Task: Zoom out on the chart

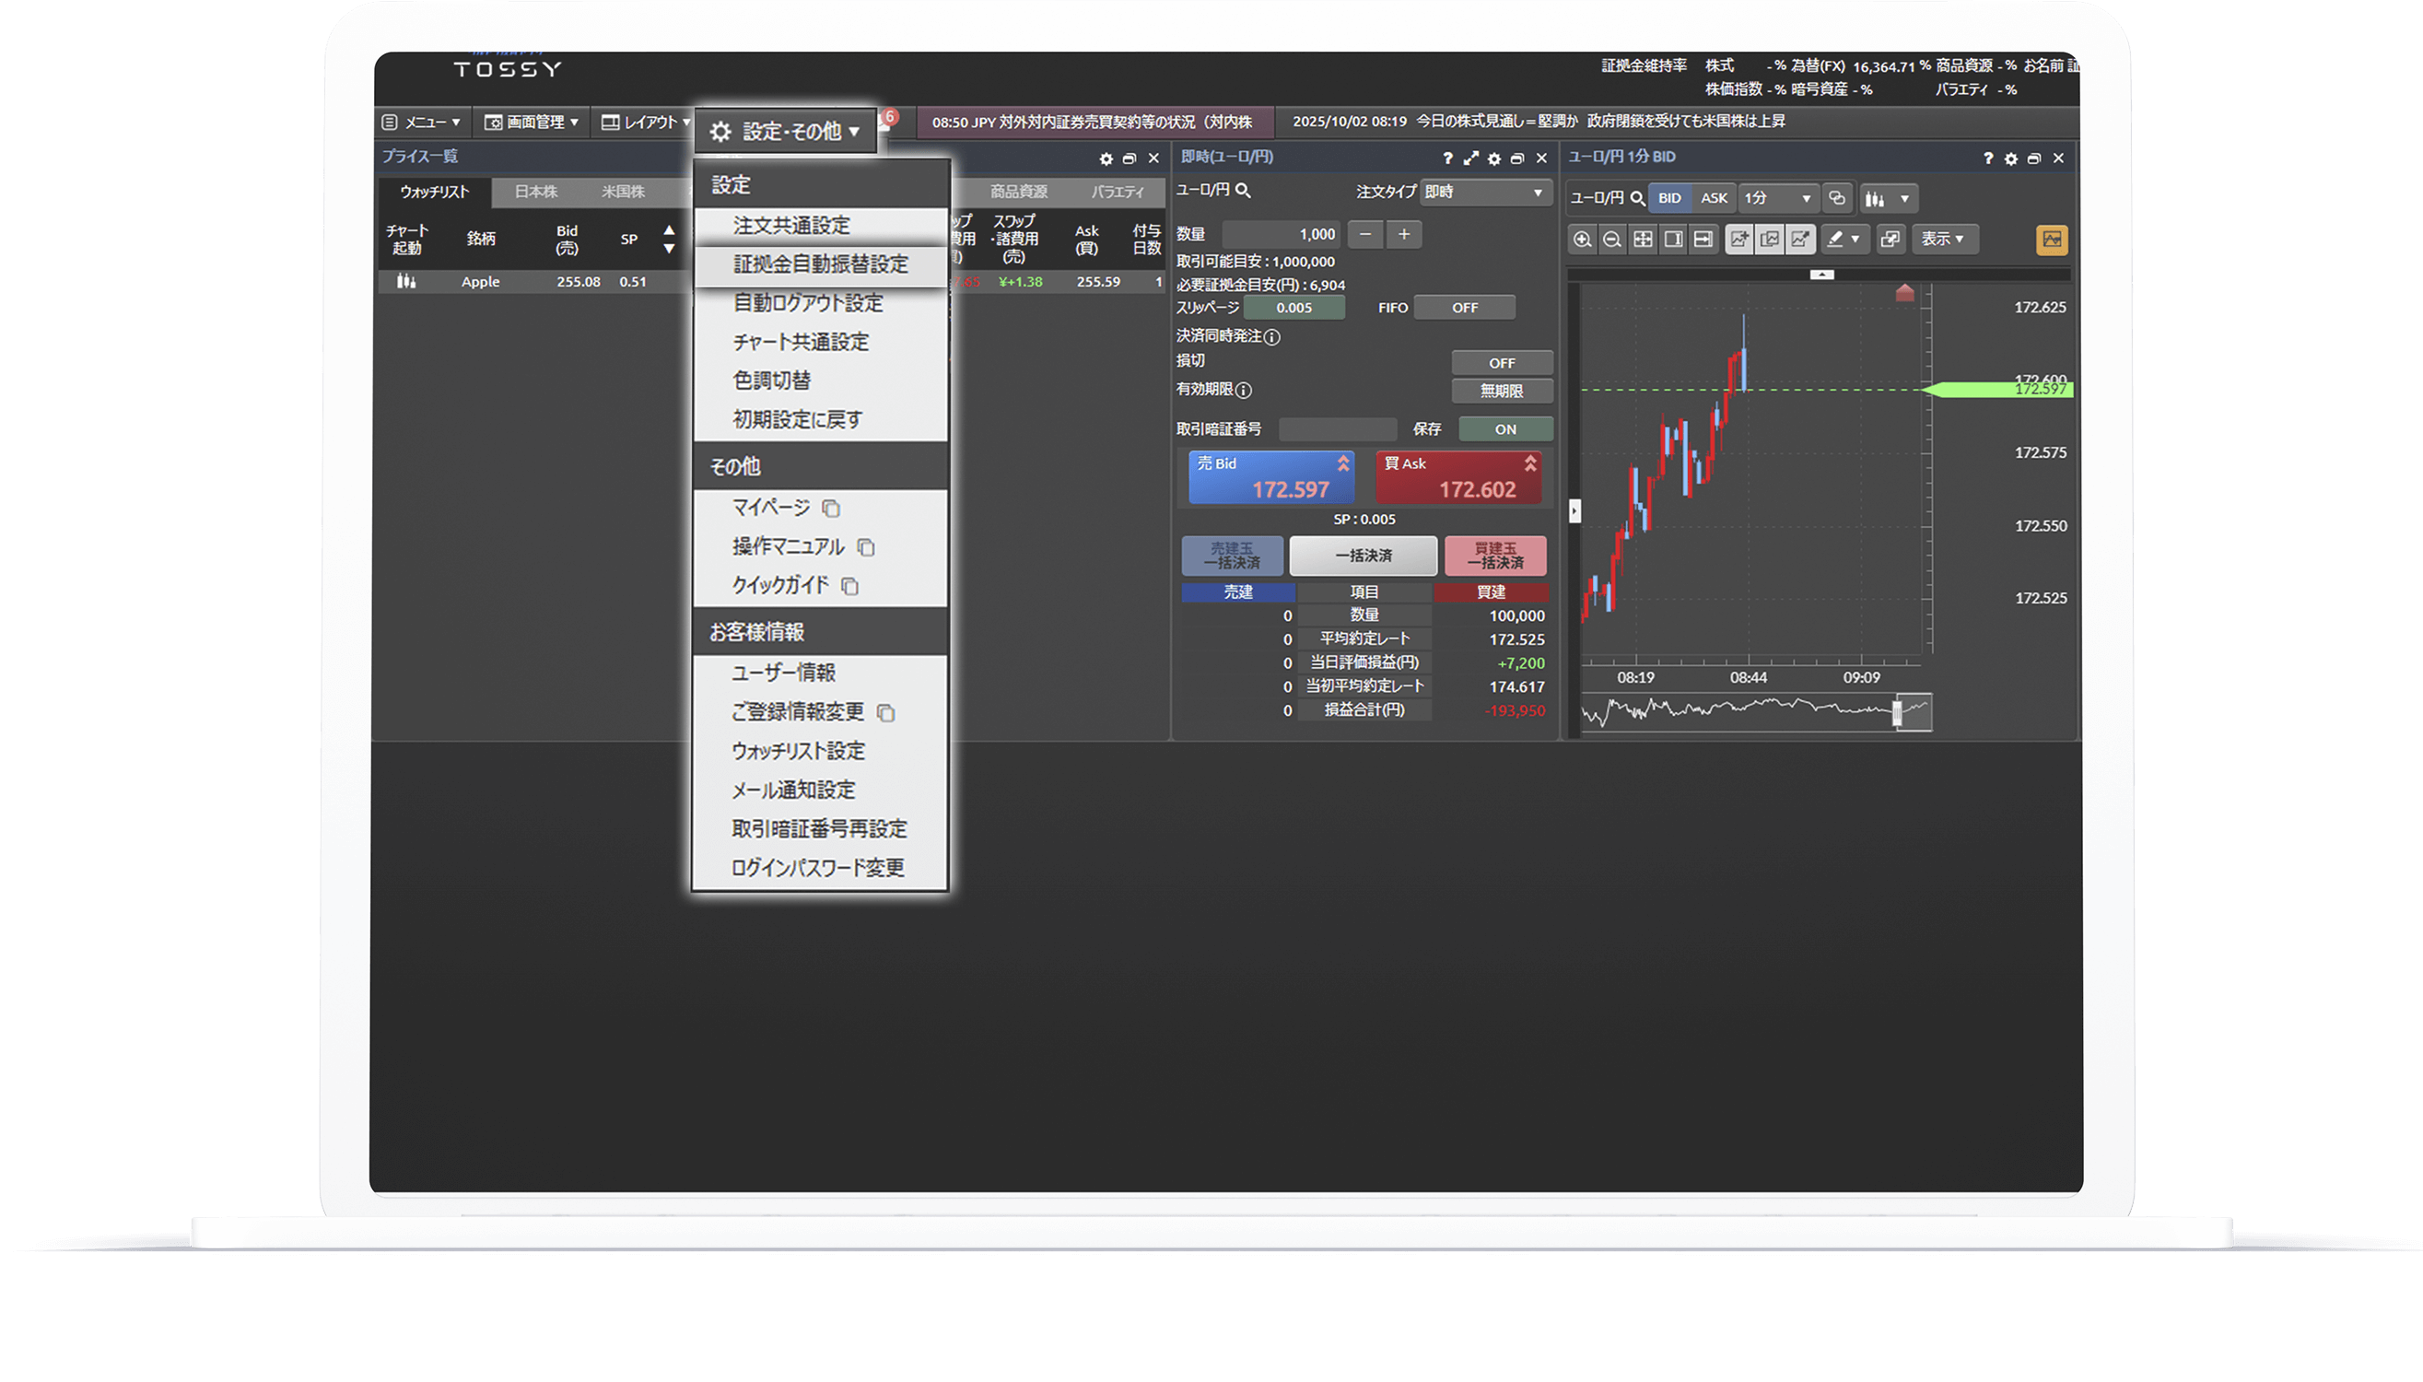Action: coord(1611,240)
